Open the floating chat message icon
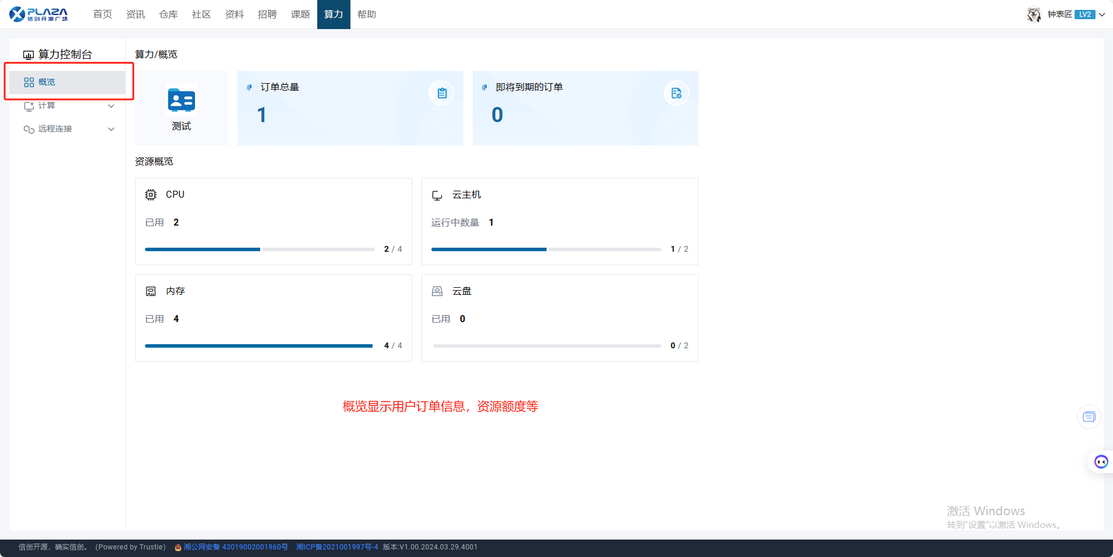The height and width of the screenshot is (557, 1113). 1089,417
